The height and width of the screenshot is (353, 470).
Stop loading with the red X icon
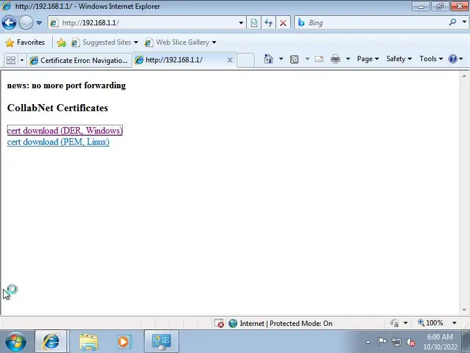[x=283, y=23]
